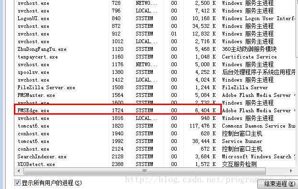This screenshot has width=298, height=189.
Task: Select the tenpaycert.exe process
Action: (38, 57)
